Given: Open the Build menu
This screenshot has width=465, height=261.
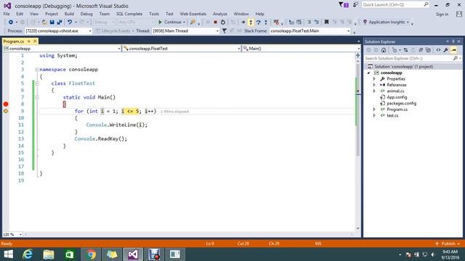Looking at the screenshot, I should pos(69,14).
